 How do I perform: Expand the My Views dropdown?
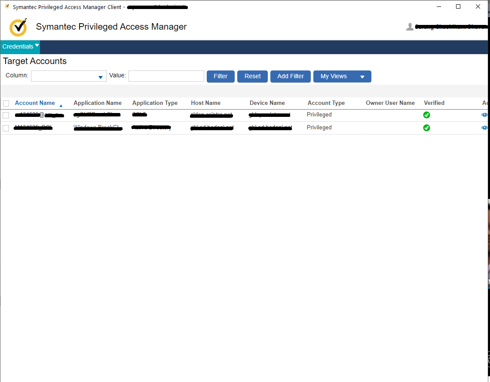tap(362, 77)
